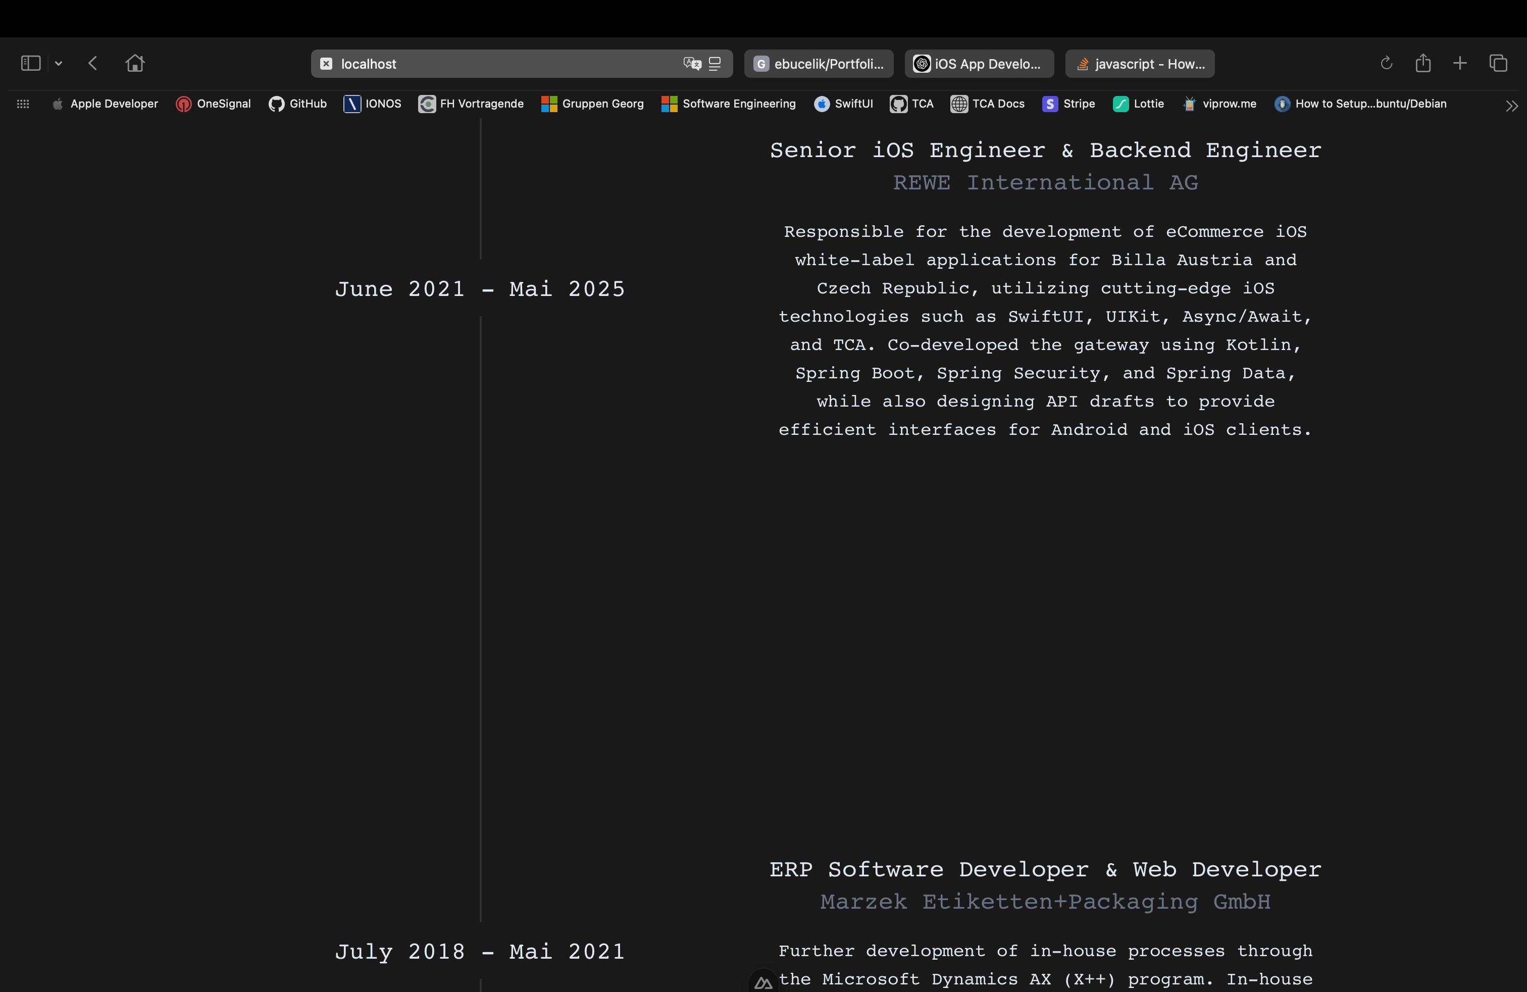Open the TCA Docs bookmark
This screenshot has width=1527, height=992.
tap(987, 104)
